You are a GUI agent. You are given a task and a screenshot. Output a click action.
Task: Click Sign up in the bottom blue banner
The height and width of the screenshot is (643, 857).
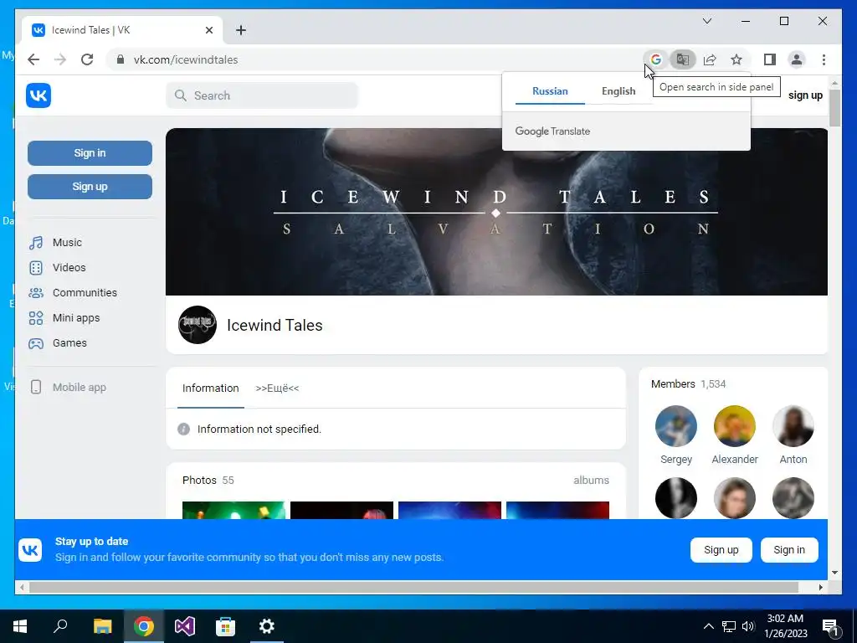tap(721, 549)
